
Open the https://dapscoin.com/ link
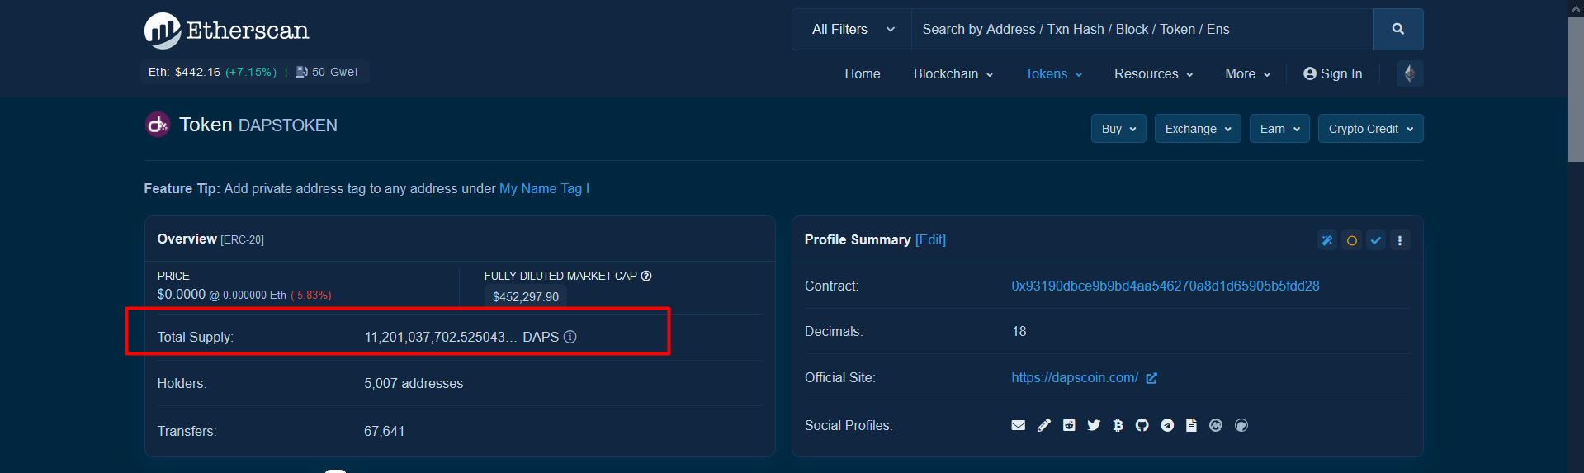[x=1075, y=377]
